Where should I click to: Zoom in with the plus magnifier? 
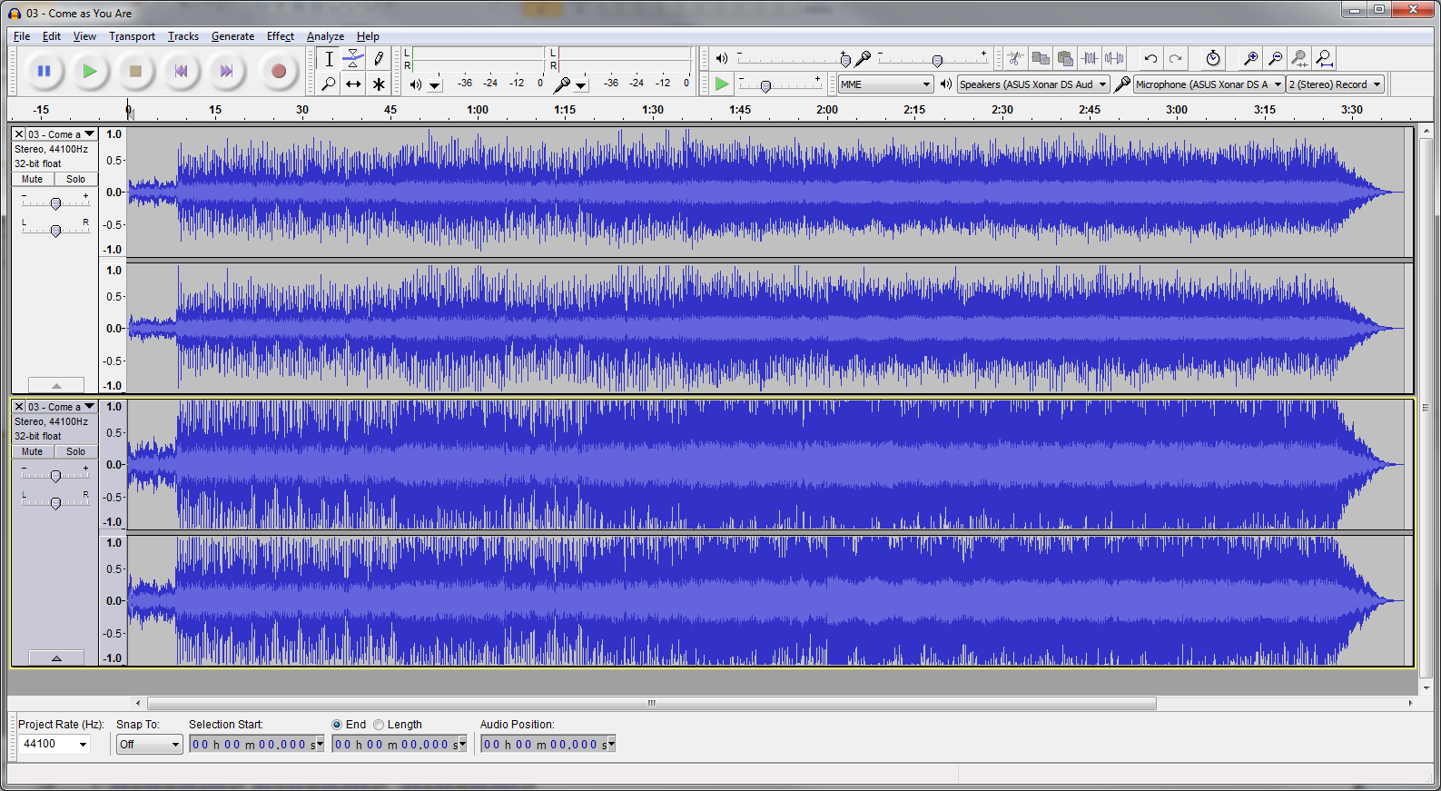click(1250, 58)
